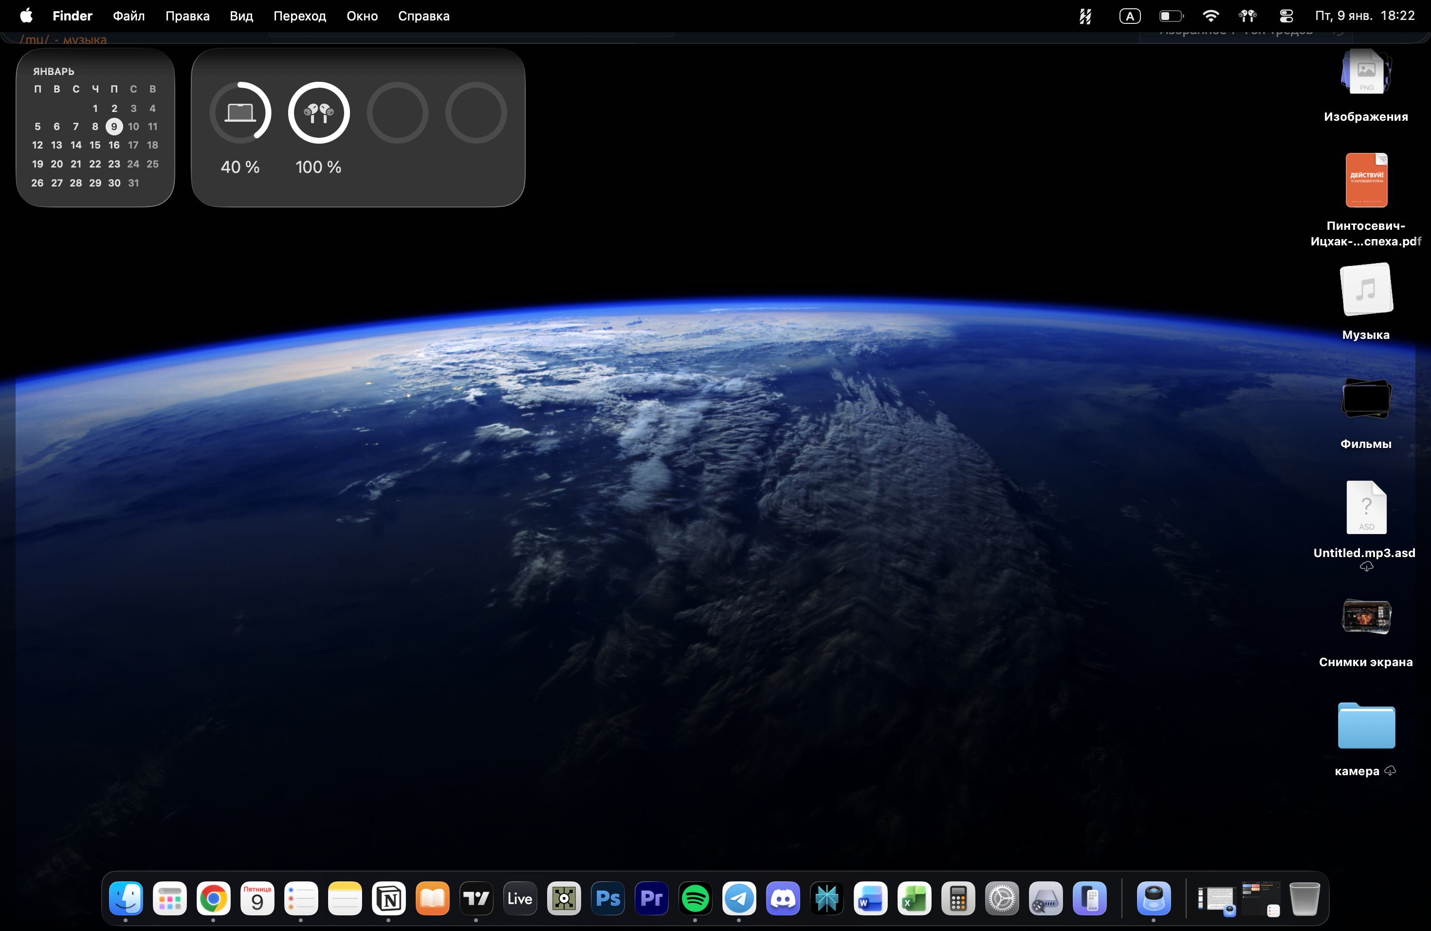
Task: Open Control Center toggles in menu bar
Action: tap(1286, 16)
